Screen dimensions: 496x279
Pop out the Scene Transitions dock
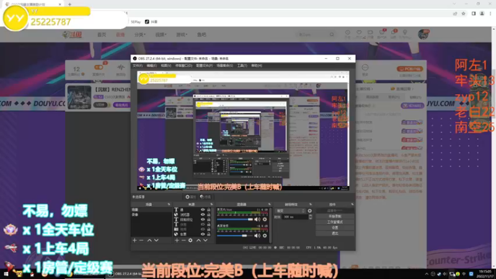pyautogui.click(x=311, y=205)
